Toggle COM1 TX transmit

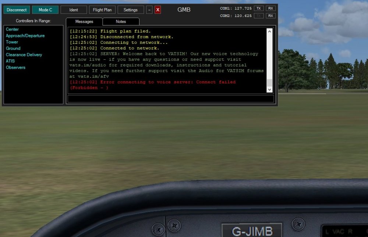259,8
